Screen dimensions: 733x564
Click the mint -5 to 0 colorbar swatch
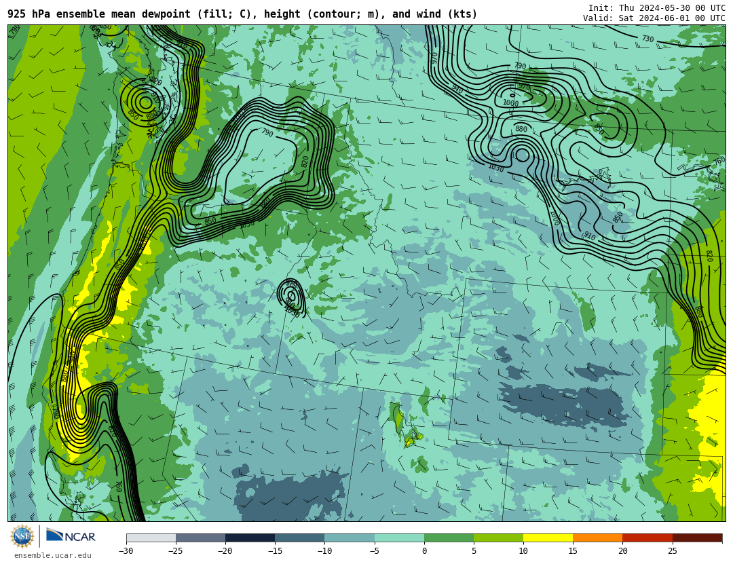pyautogui.click(x=399, y=538)
